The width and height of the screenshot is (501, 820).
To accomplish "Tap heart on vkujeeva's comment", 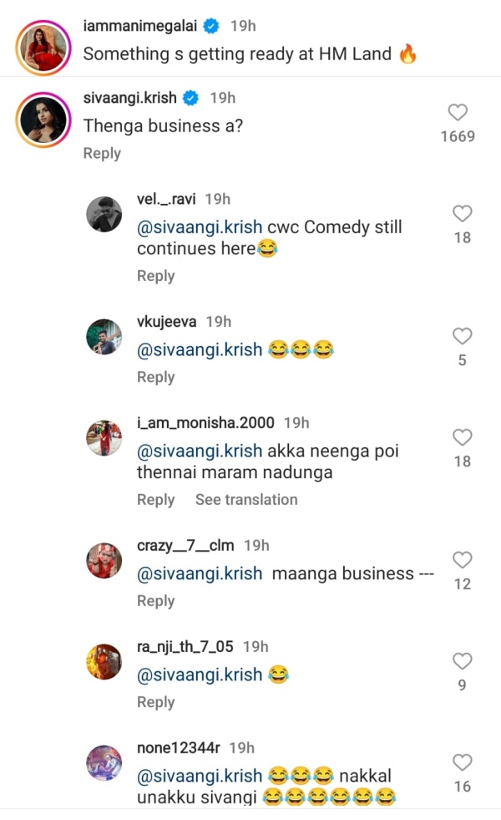I will click(x=462, y=337).
